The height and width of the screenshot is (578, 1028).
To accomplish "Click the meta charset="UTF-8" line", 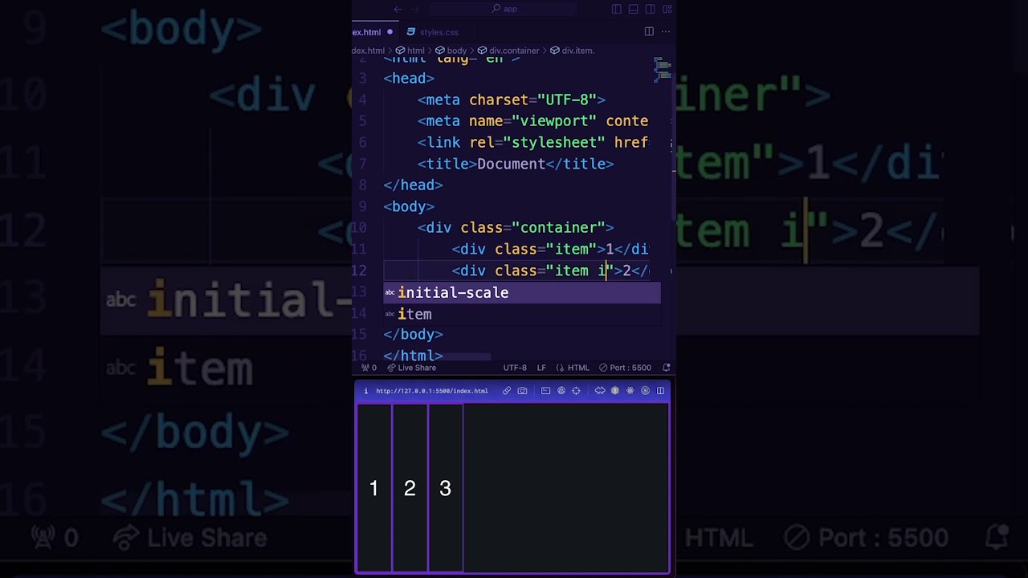I will [511, 100].
